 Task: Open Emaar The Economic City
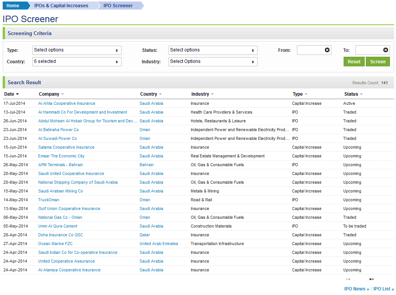coord(62,156)
